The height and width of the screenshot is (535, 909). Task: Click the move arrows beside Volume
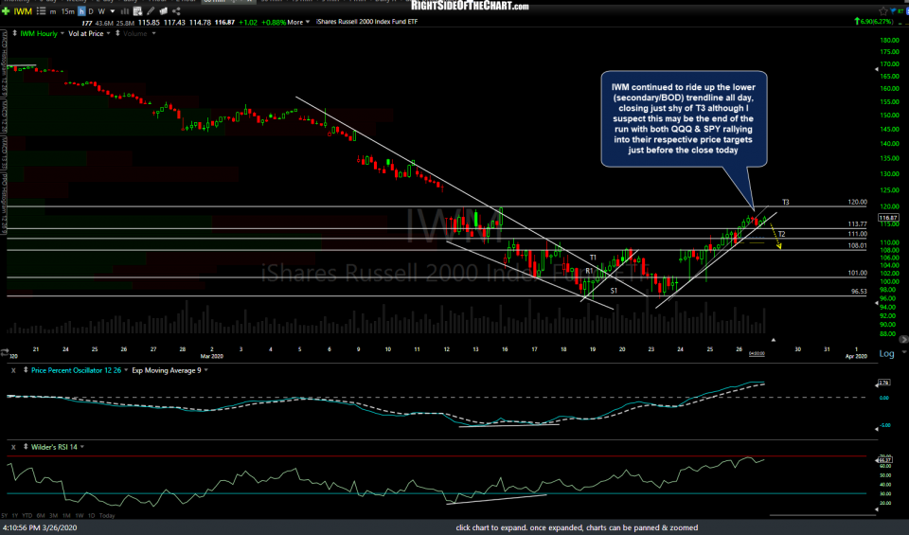117,34
